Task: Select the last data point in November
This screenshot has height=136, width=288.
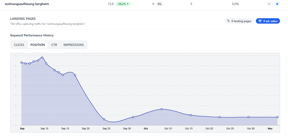Action: tap(278, 117)
